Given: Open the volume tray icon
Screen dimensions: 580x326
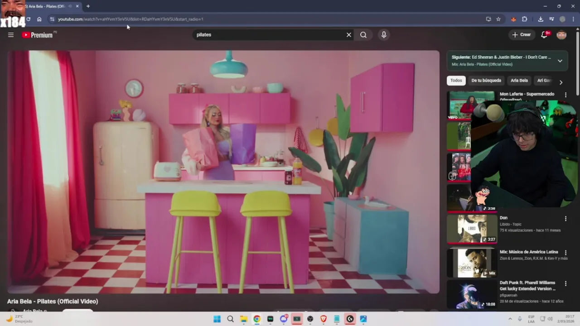Looking at the screenshot, I should 551,319.
